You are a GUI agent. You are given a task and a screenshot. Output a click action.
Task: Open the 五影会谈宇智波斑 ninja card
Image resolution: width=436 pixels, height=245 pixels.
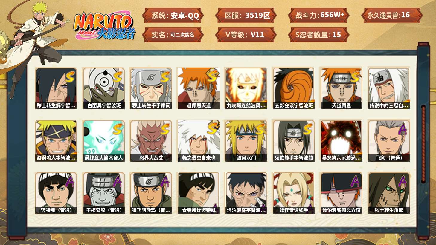point(294,88)
